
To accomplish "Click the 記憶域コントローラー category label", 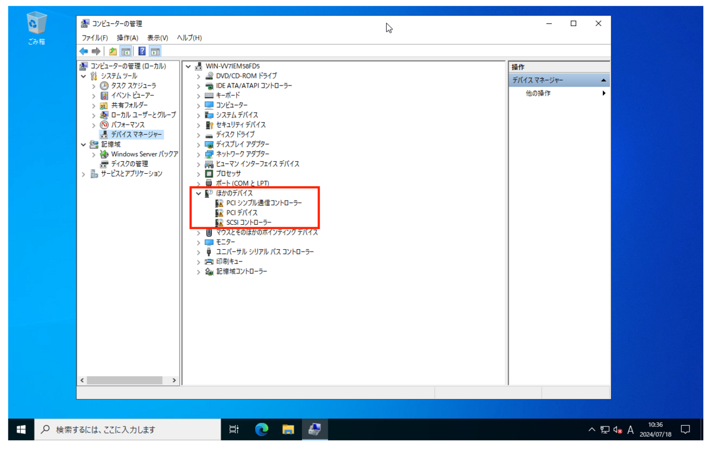I will [241, 272].
